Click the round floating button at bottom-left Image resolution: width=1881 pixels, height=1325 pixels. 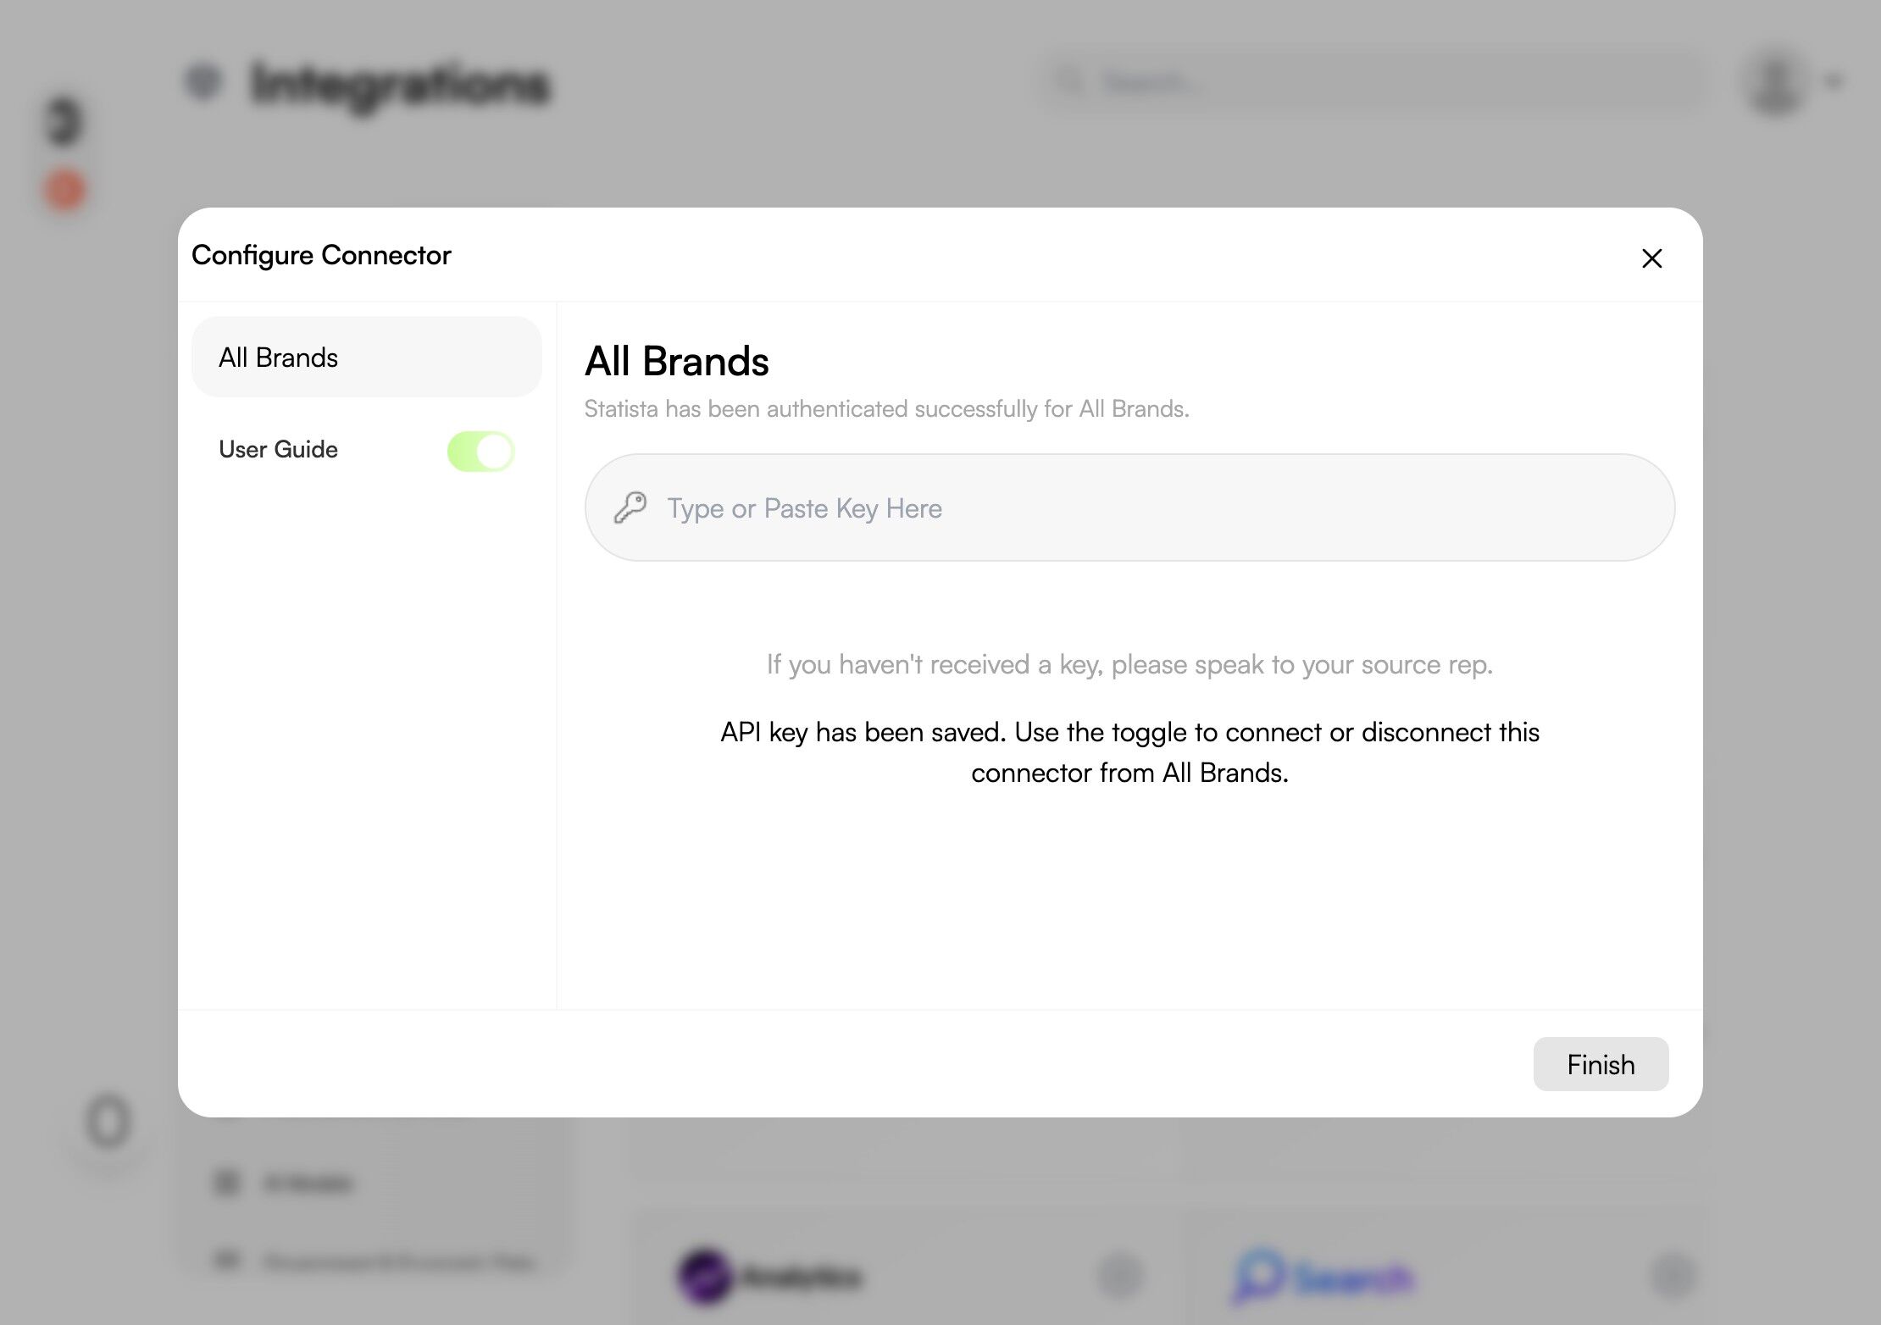(108, 1123)
